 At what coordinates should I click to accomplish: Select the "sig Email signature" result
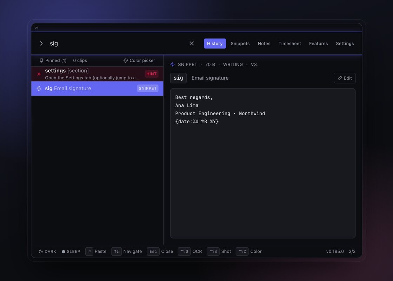click(x=97, y=89)
